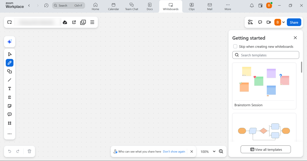Open the Docs tab
Image resolution: width=307 pixels, height=161 pixels.
click(x=150, y=7)
